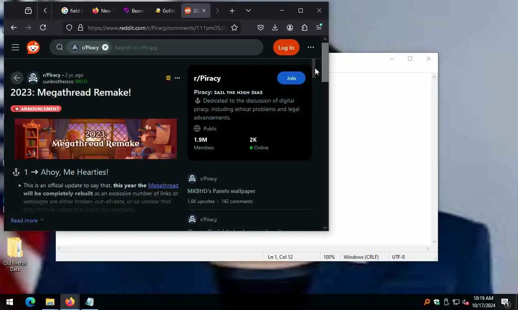Open r/Piracy label above MKBHD post
The image size is (518, 310).
(208, 179)
